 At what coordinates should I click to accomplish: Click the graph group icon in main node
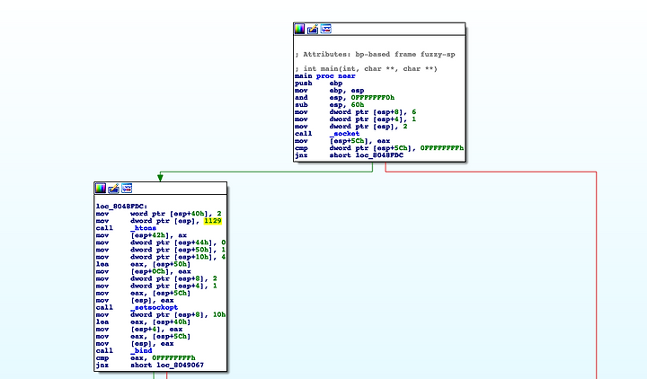(326, 29)
